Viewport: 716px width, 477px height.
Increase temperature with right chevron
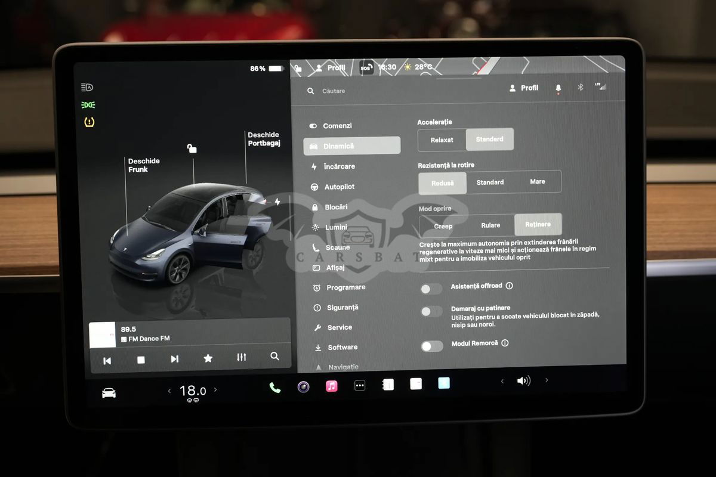pos(215,390)
